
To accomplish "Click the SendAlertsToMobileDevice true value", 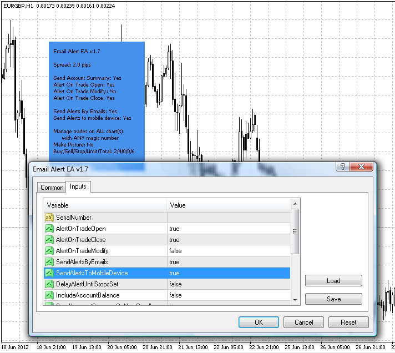I will pos(174,273).
